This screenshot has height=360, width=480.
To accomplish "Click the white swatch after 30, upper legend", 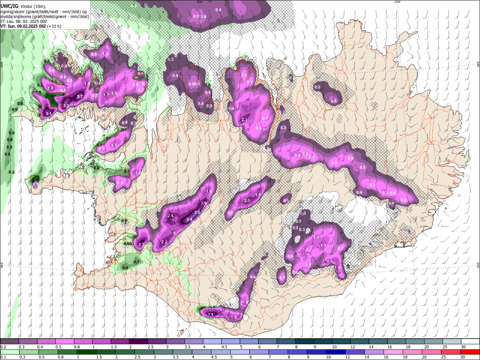I will tap(471, 342).
